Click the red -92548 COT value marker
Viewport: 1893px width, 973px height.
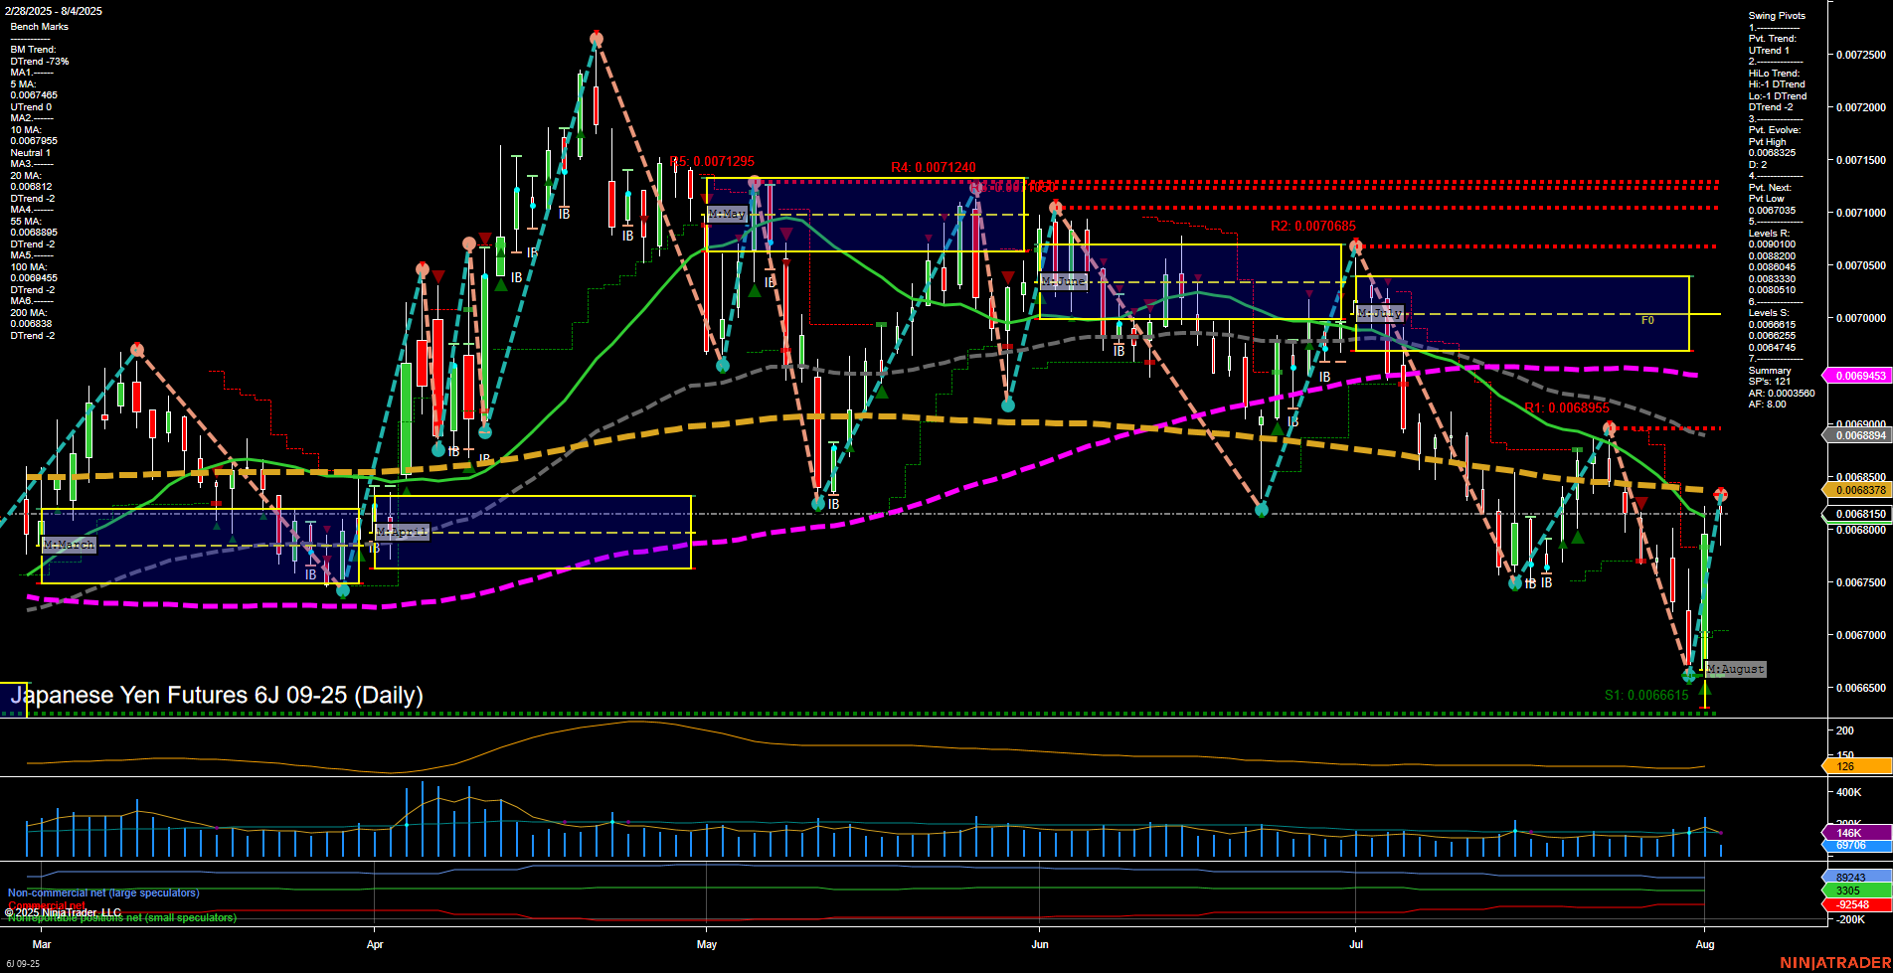[x=1857, y=904]
